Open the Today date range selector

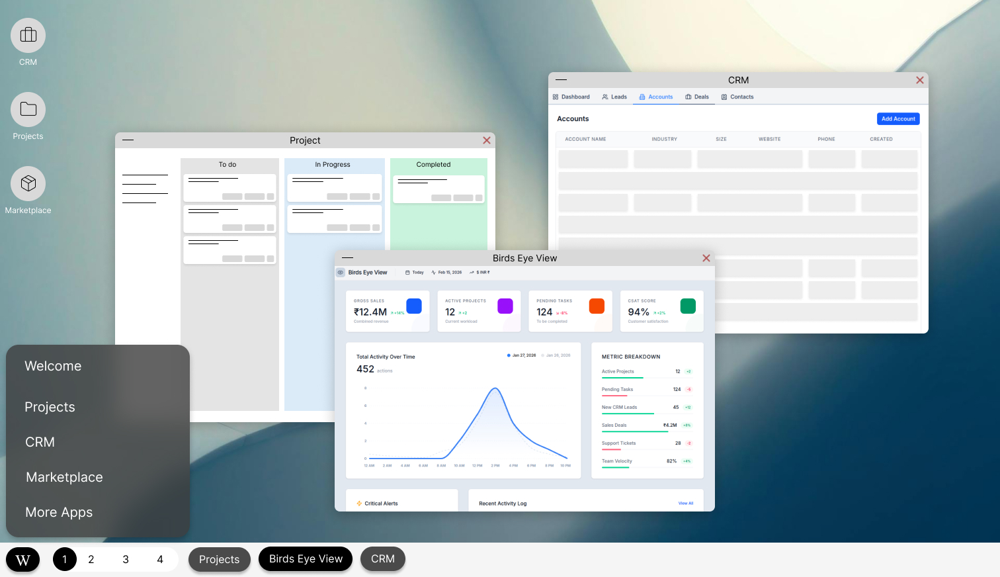click(415, 273)
